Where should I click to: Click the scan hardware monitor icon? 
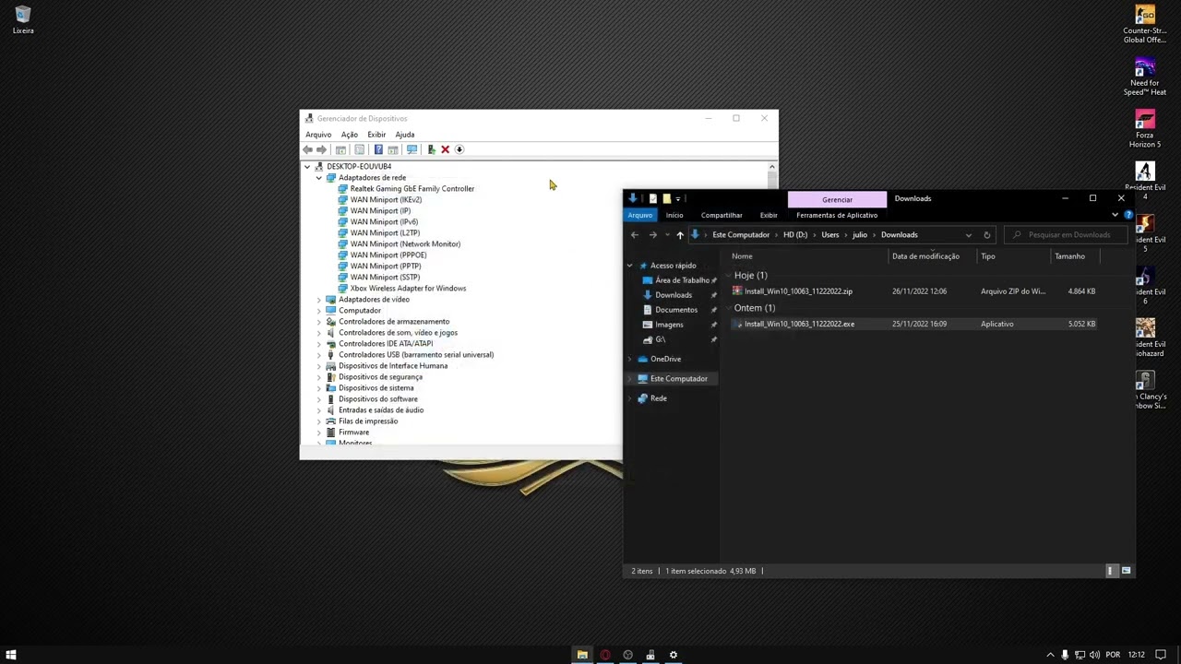tap(412, 149)
